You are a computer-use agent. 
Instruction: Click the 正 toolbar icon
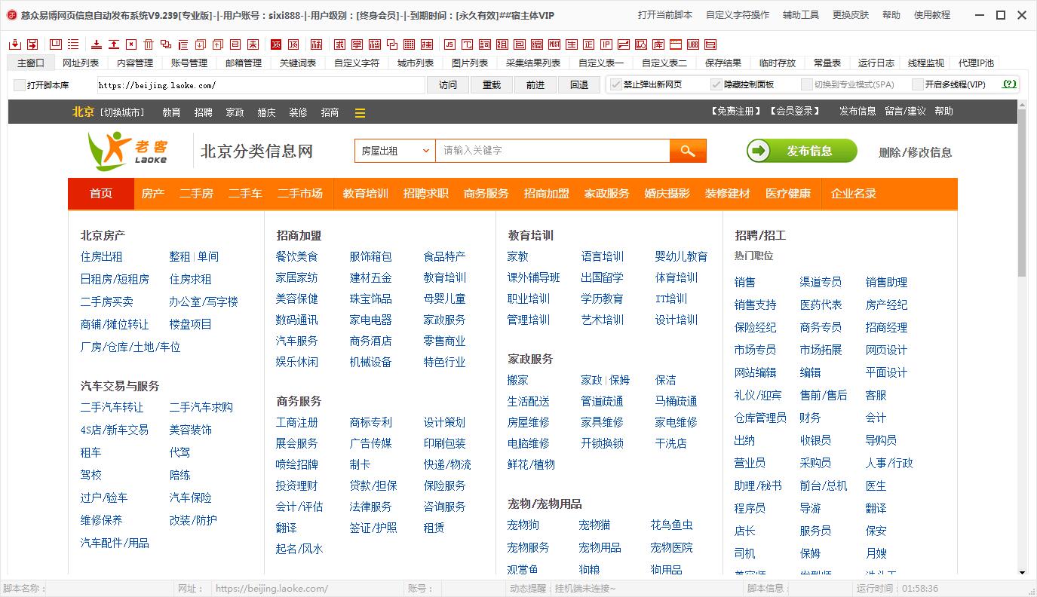[589, 44]
